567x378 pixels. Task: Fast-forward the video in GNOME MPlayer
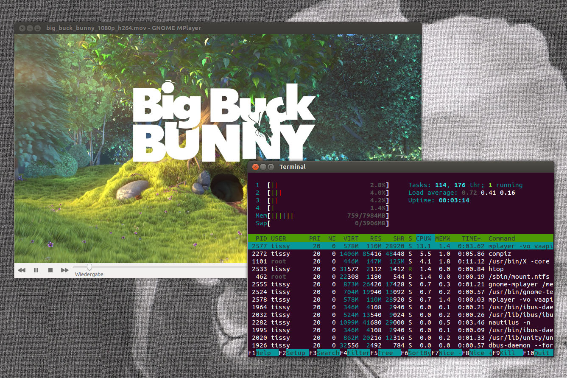coord(64,270)
